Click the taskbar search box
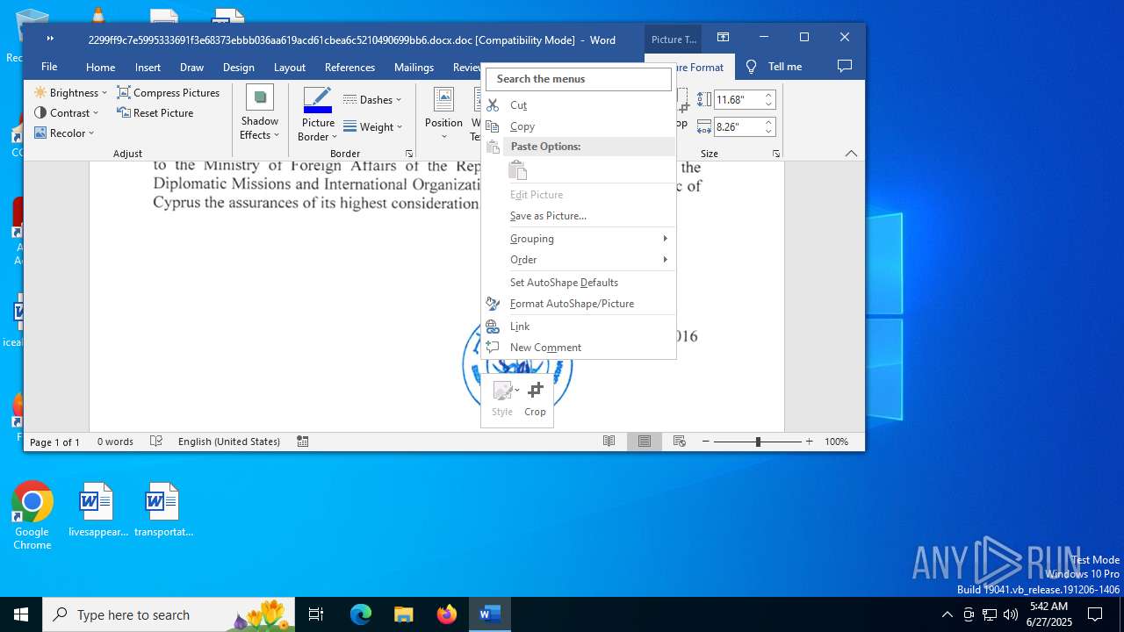1124x632 pixels. click(168, 614)
